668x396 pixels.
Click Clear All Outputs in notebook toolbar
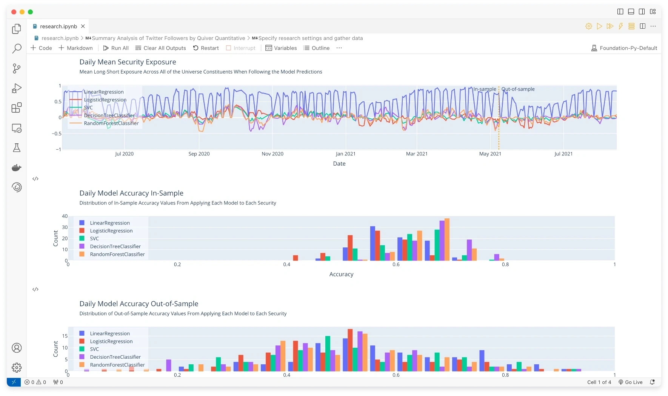161,48
